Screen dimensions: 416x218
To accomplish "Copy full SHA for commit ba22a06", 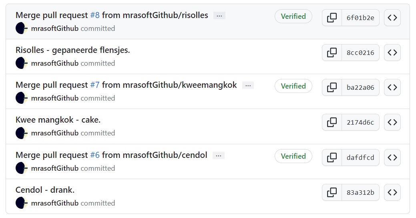I will 332,87.
